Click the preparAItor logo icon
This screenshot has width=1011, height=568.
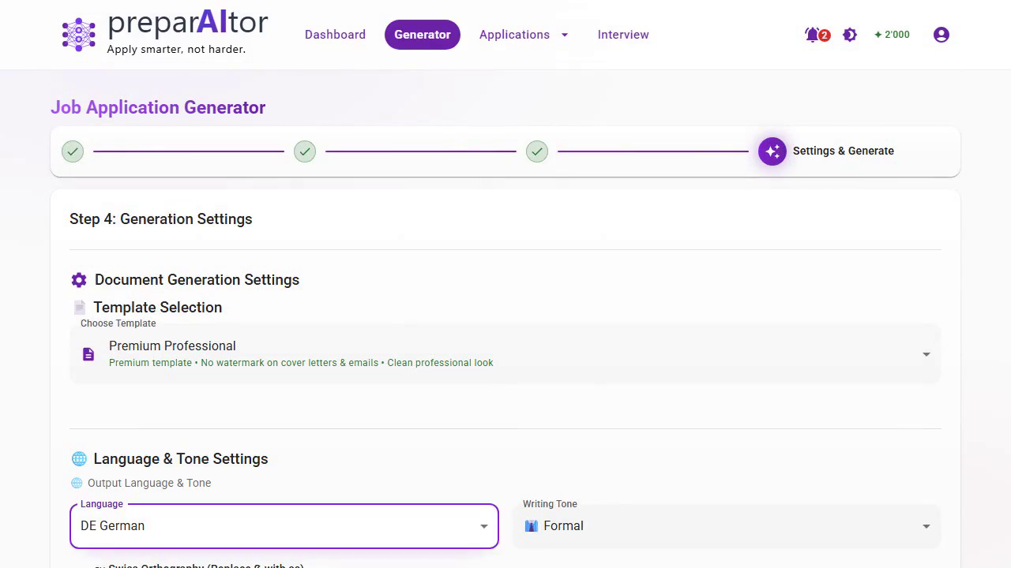pos(78,35)
